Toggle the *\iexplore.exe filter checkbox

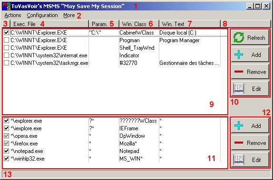[x=7, y=128]
